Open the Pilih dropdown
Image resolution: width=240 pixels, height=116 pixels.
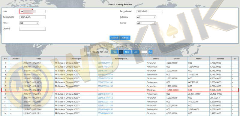tap(29, 23)
